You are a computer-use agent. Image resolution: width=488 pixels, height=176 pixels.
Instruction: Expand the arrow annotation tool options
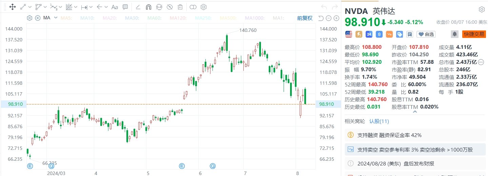coord(106,7)
